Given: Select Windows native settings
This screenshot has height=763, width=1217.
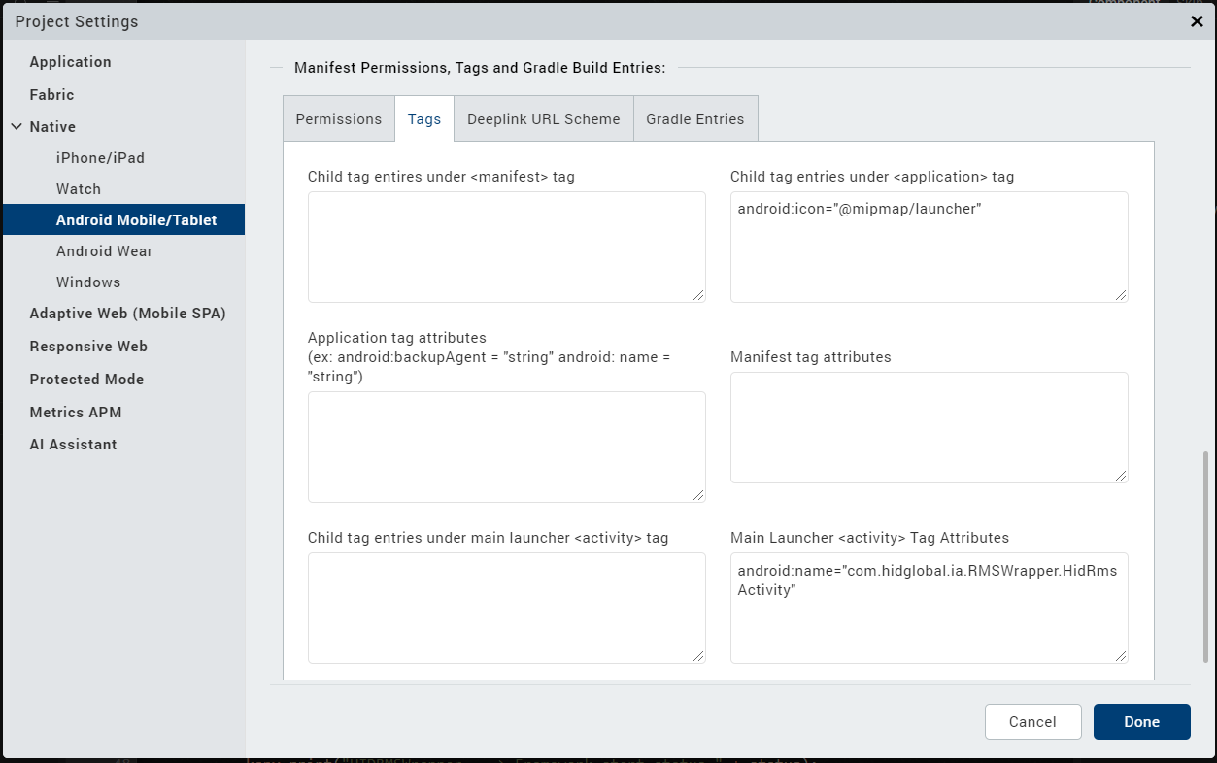Looking at the screenshot, I should 88,282.
